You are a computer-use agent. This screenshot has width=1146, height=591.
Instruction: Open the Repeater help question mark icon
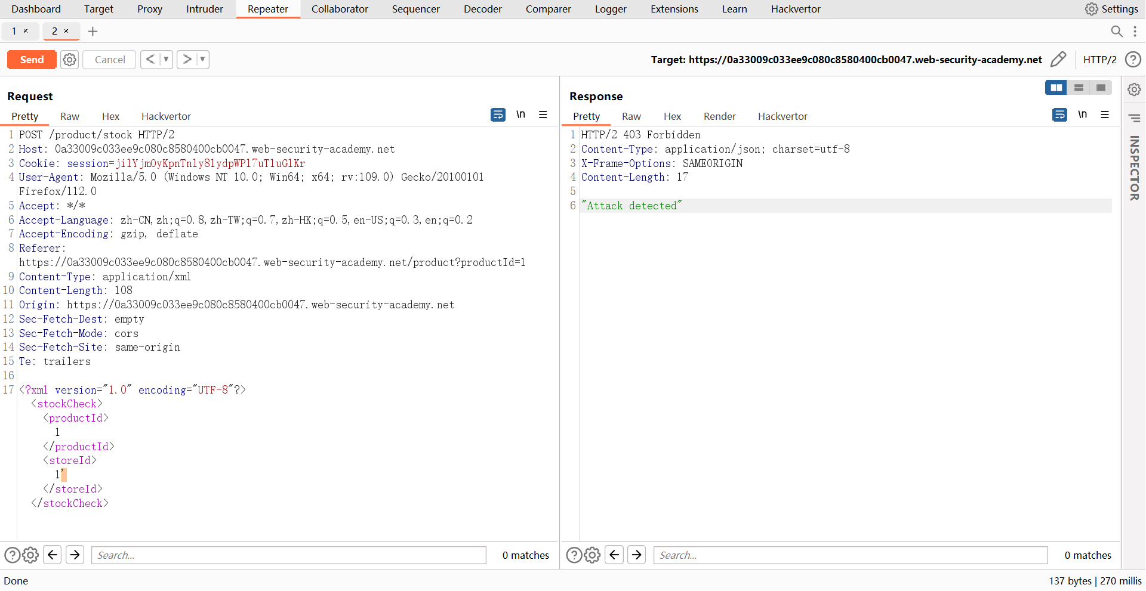pos(1133,60)
